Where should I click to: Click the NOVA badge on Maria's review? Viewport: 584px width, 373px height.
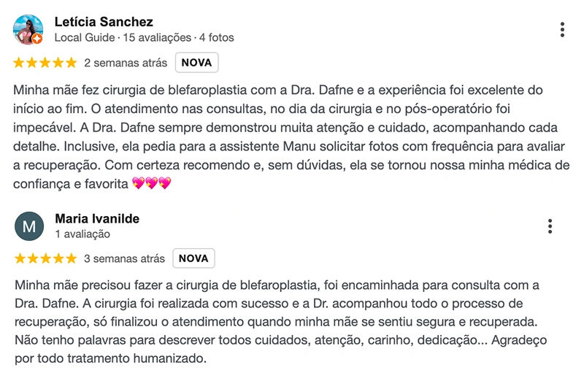[x=193, y=258]
